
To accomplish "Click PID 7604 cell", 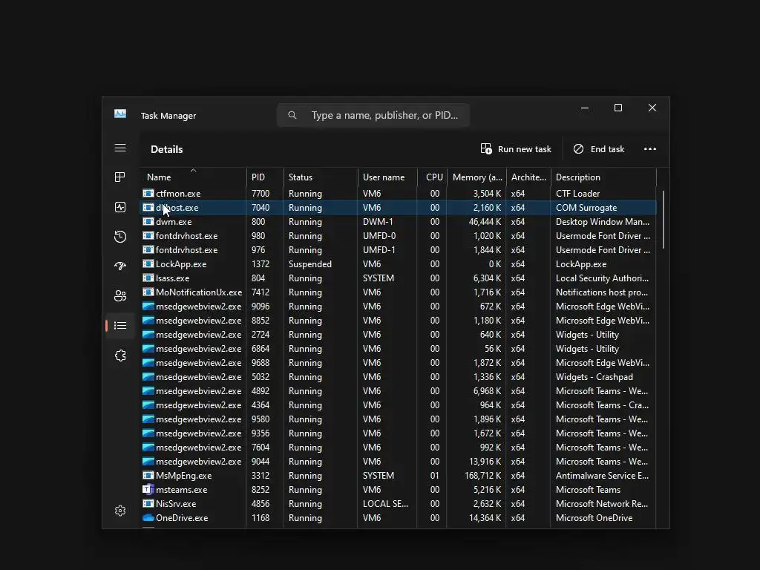I will pyautogui.click(x=261, y=448).
